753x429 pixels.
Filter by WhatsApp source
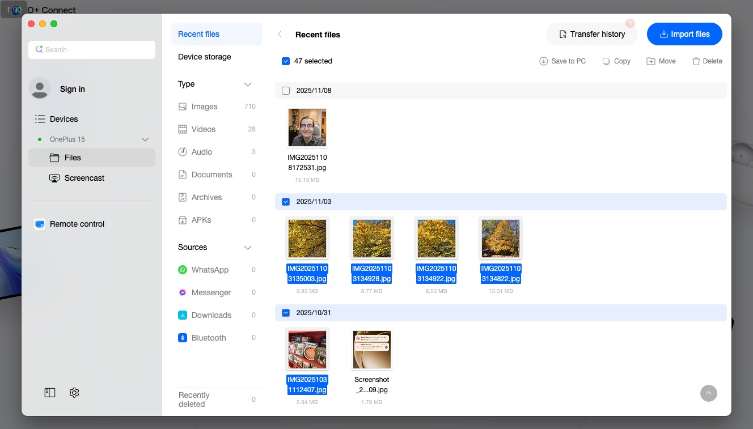click(x=210, y=270)
